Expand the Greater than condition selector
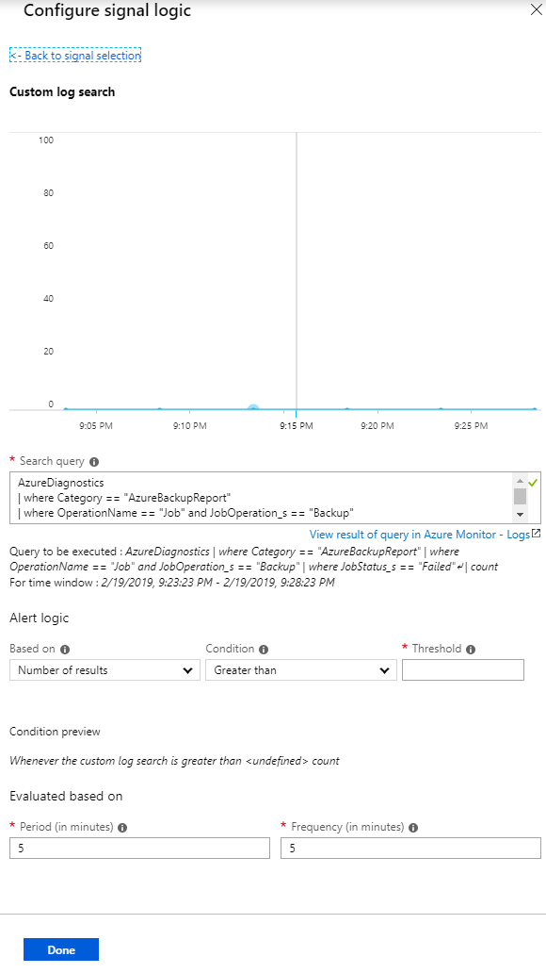 click(385, 669)
